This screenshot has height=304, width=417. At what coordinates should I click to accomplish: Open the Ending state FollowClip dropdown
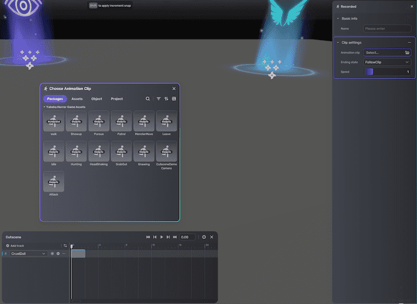pyautogui.click(x=387, y=62)
